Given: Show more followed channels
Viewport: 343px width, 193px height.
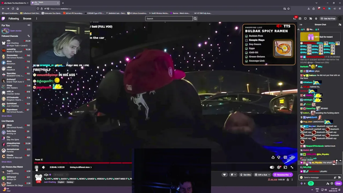Looking at the screenshot, I should (x=6, y=116).
